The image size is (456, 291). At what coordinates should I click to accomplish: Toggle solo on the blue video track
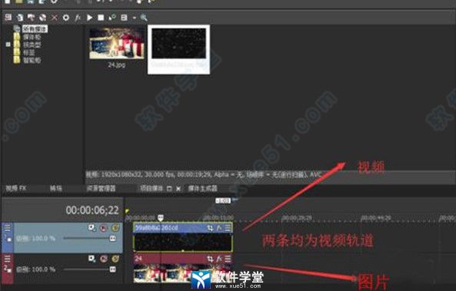point(115,228)
